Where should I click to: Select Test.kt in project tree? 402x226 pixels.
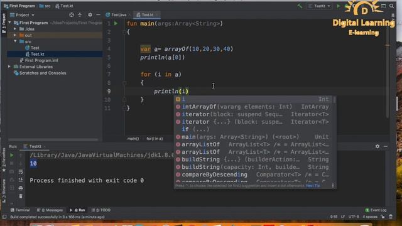[35, 54]
